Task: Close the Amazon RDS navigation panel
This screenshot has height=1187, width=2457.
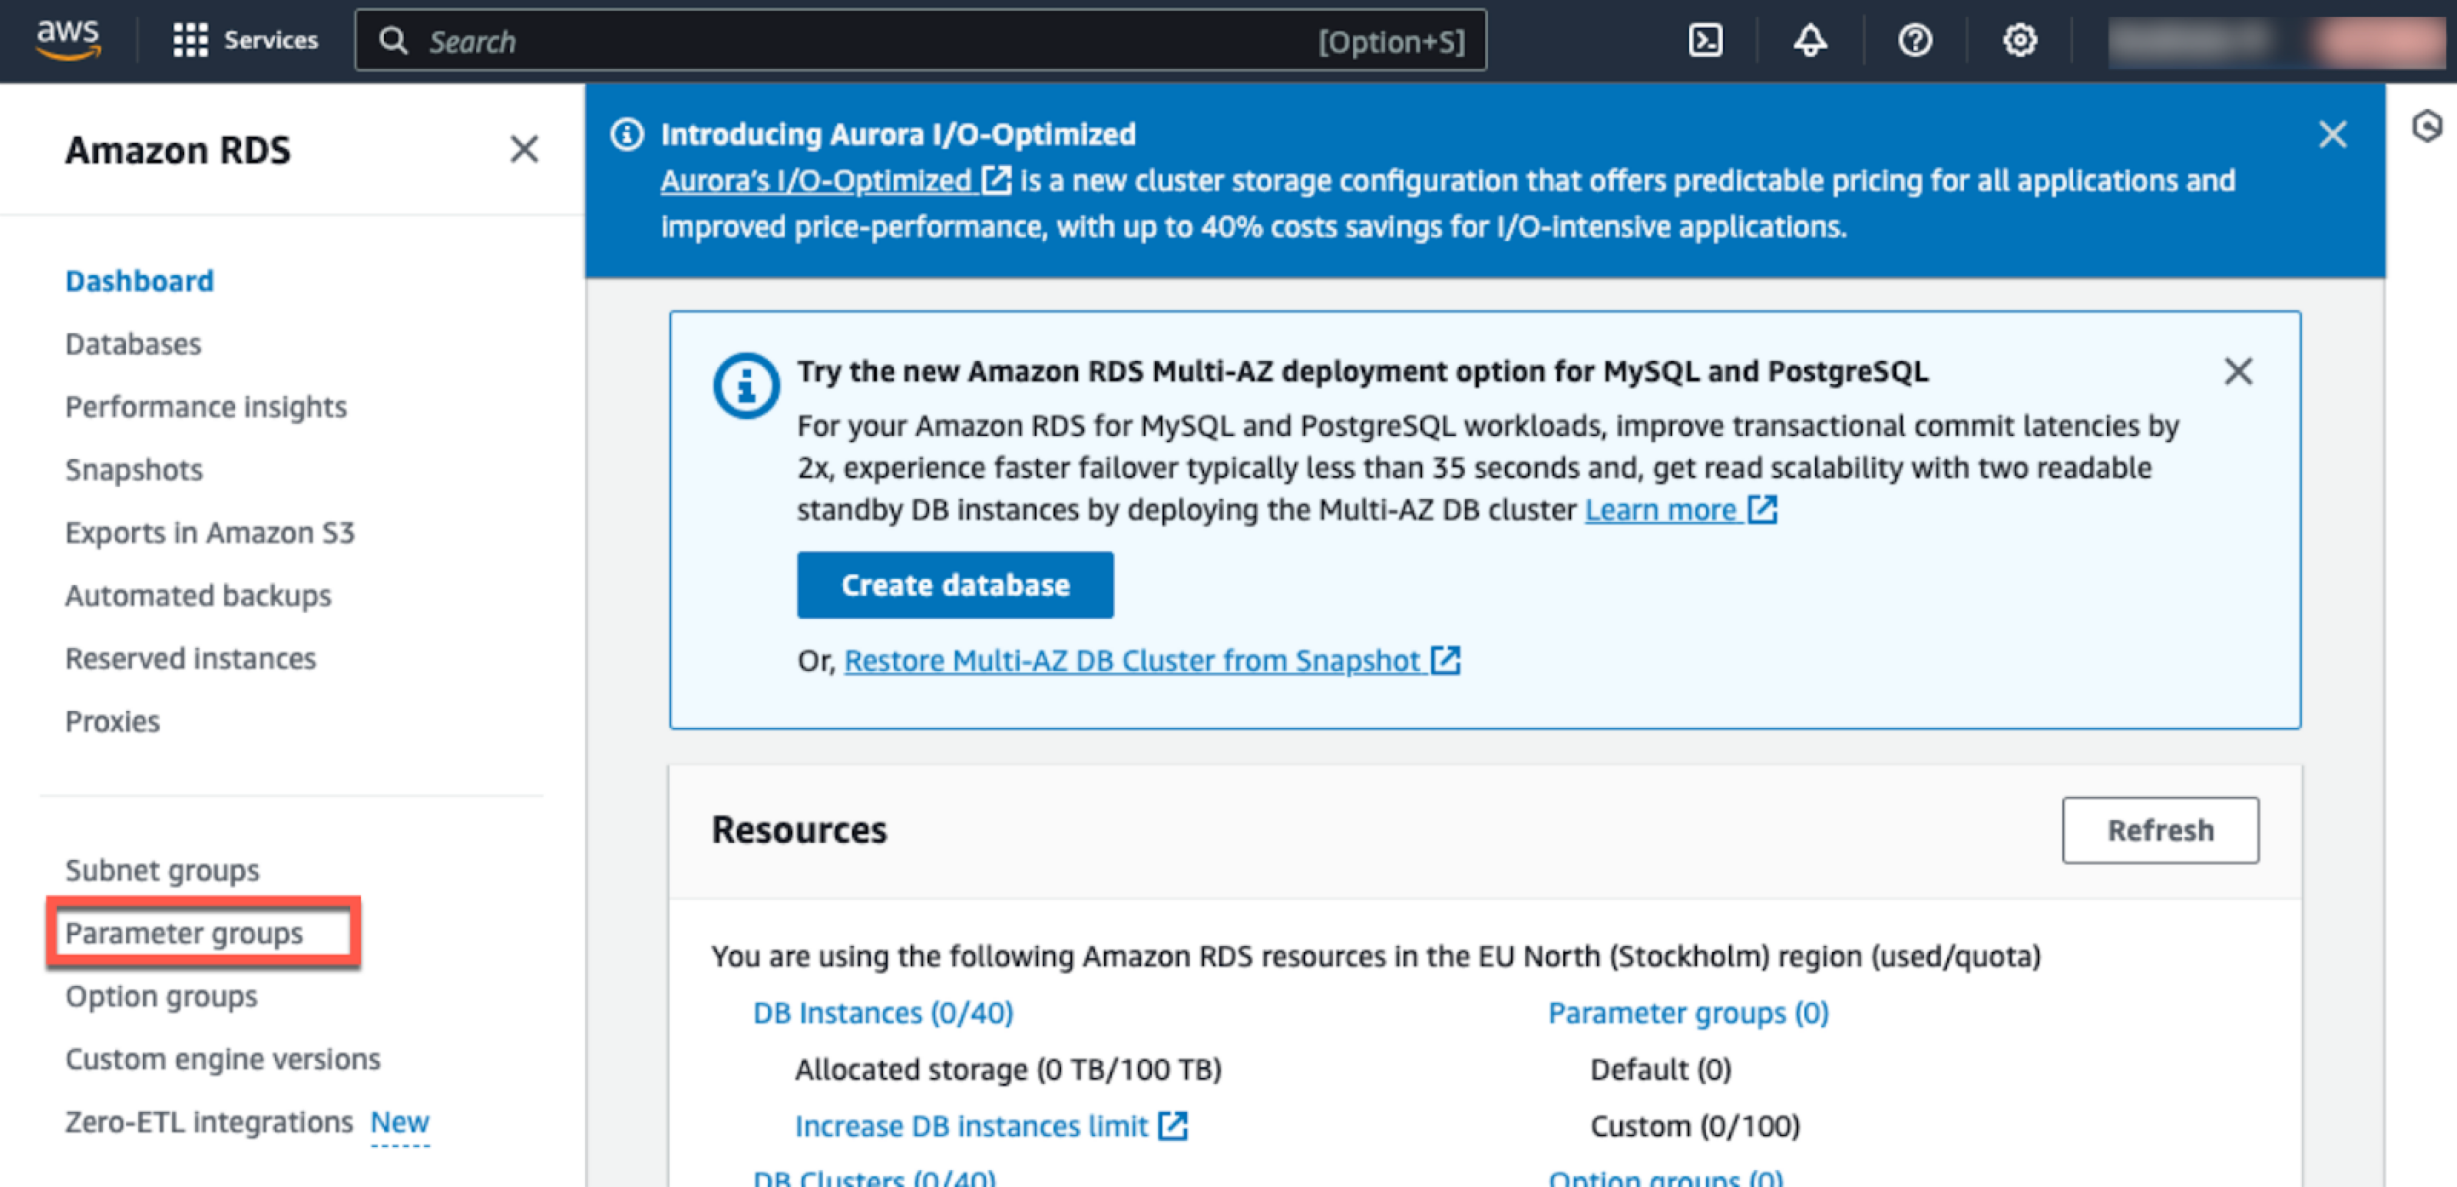Action: 524,150
